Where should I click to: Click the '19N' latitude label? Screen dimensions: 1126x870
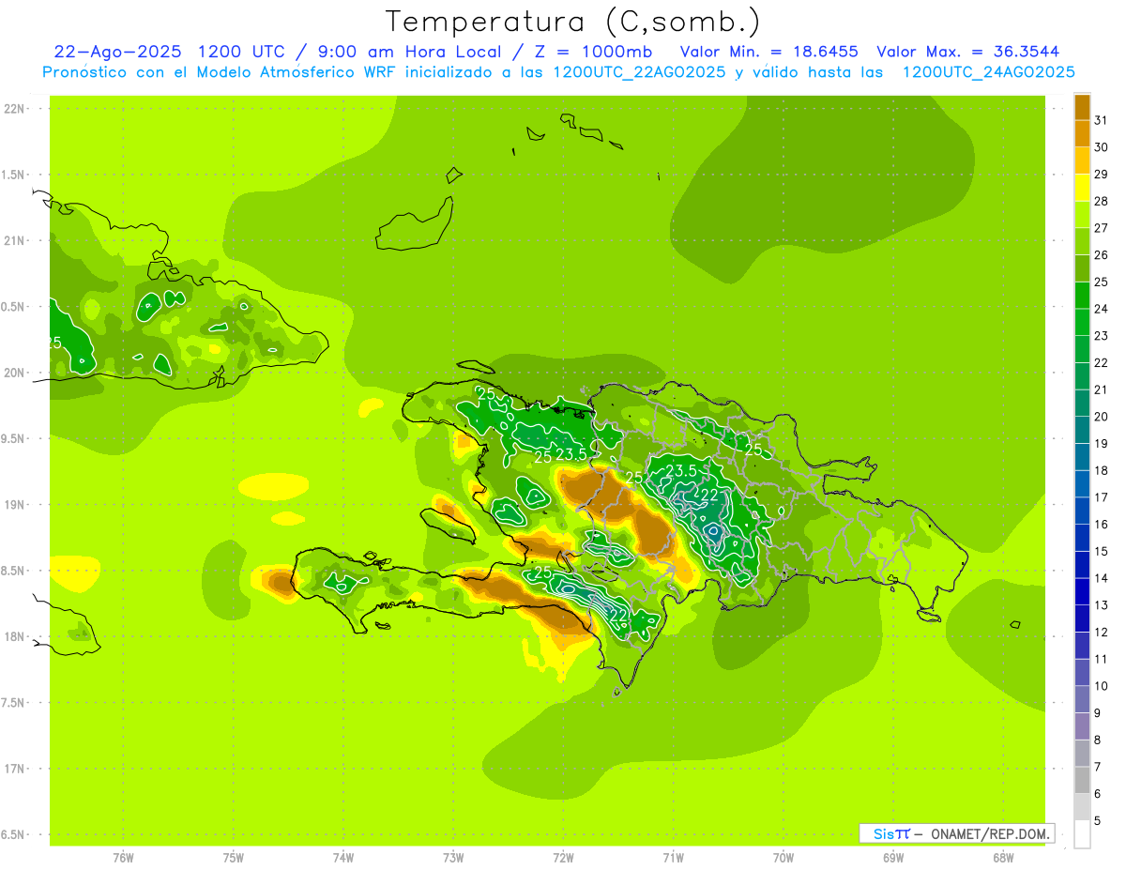coord(14,504)
